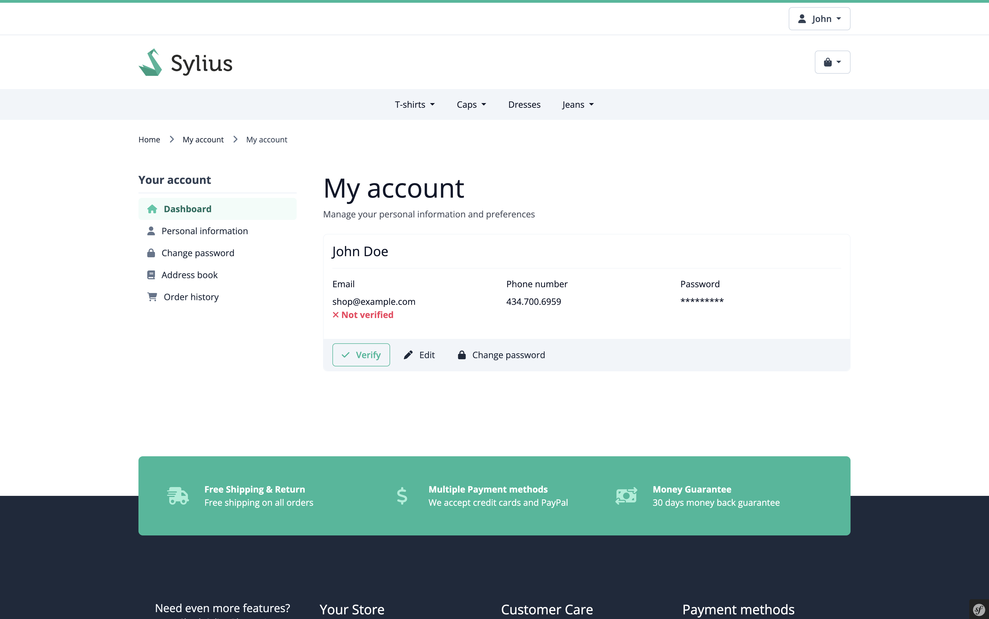Click the sidebar Change password lock icon
The width and height of the screenshot is (989, 619).
tap(151, 253)
